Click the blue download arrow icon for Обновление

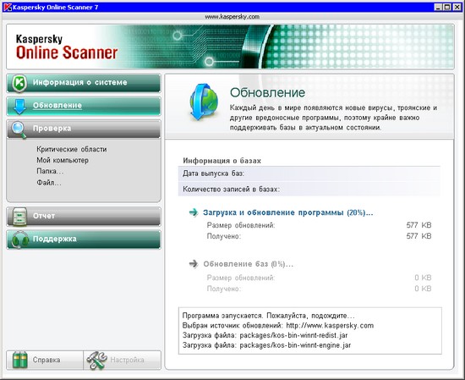click(x=19, y=107)
